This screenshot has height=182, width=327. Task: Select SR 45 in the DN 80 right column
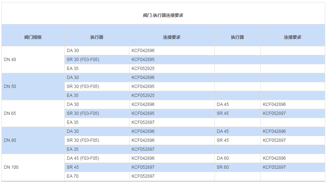tap(223, 140)
